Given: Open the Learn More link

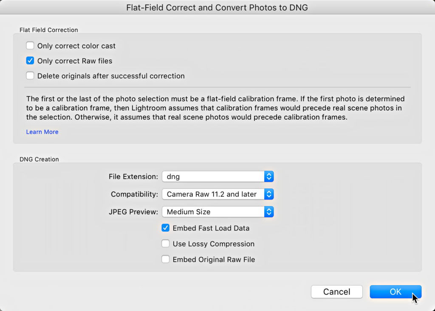Looking at the screenshot, I should tap(42, 132).
